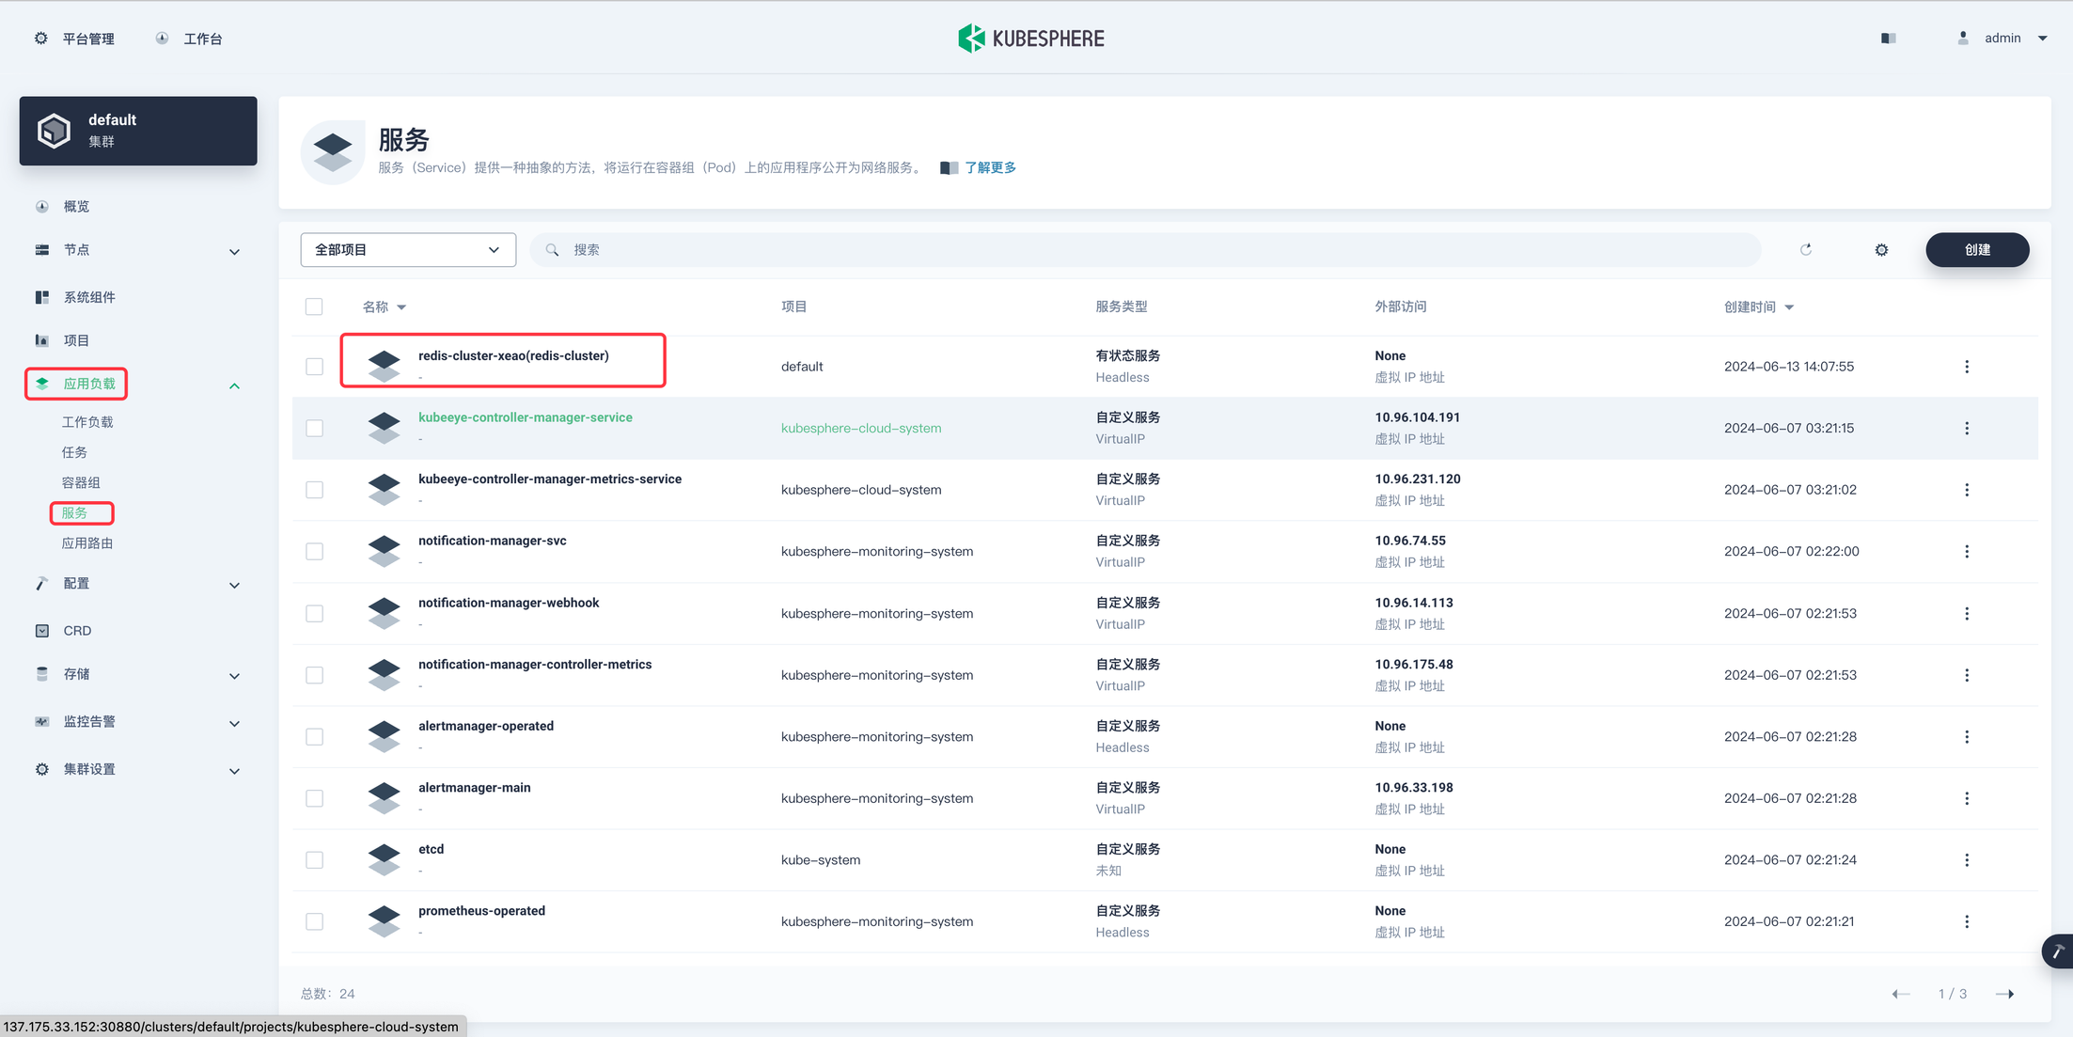
Task: Go to previous page arrow
Action: coord(1901,994)
